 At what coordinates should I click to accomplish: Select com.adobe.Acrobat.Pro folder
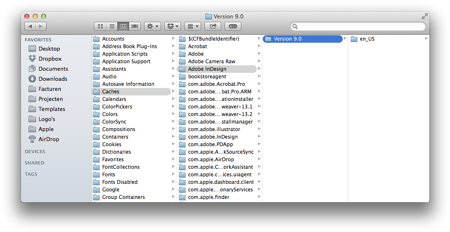(x=220, y=84)
